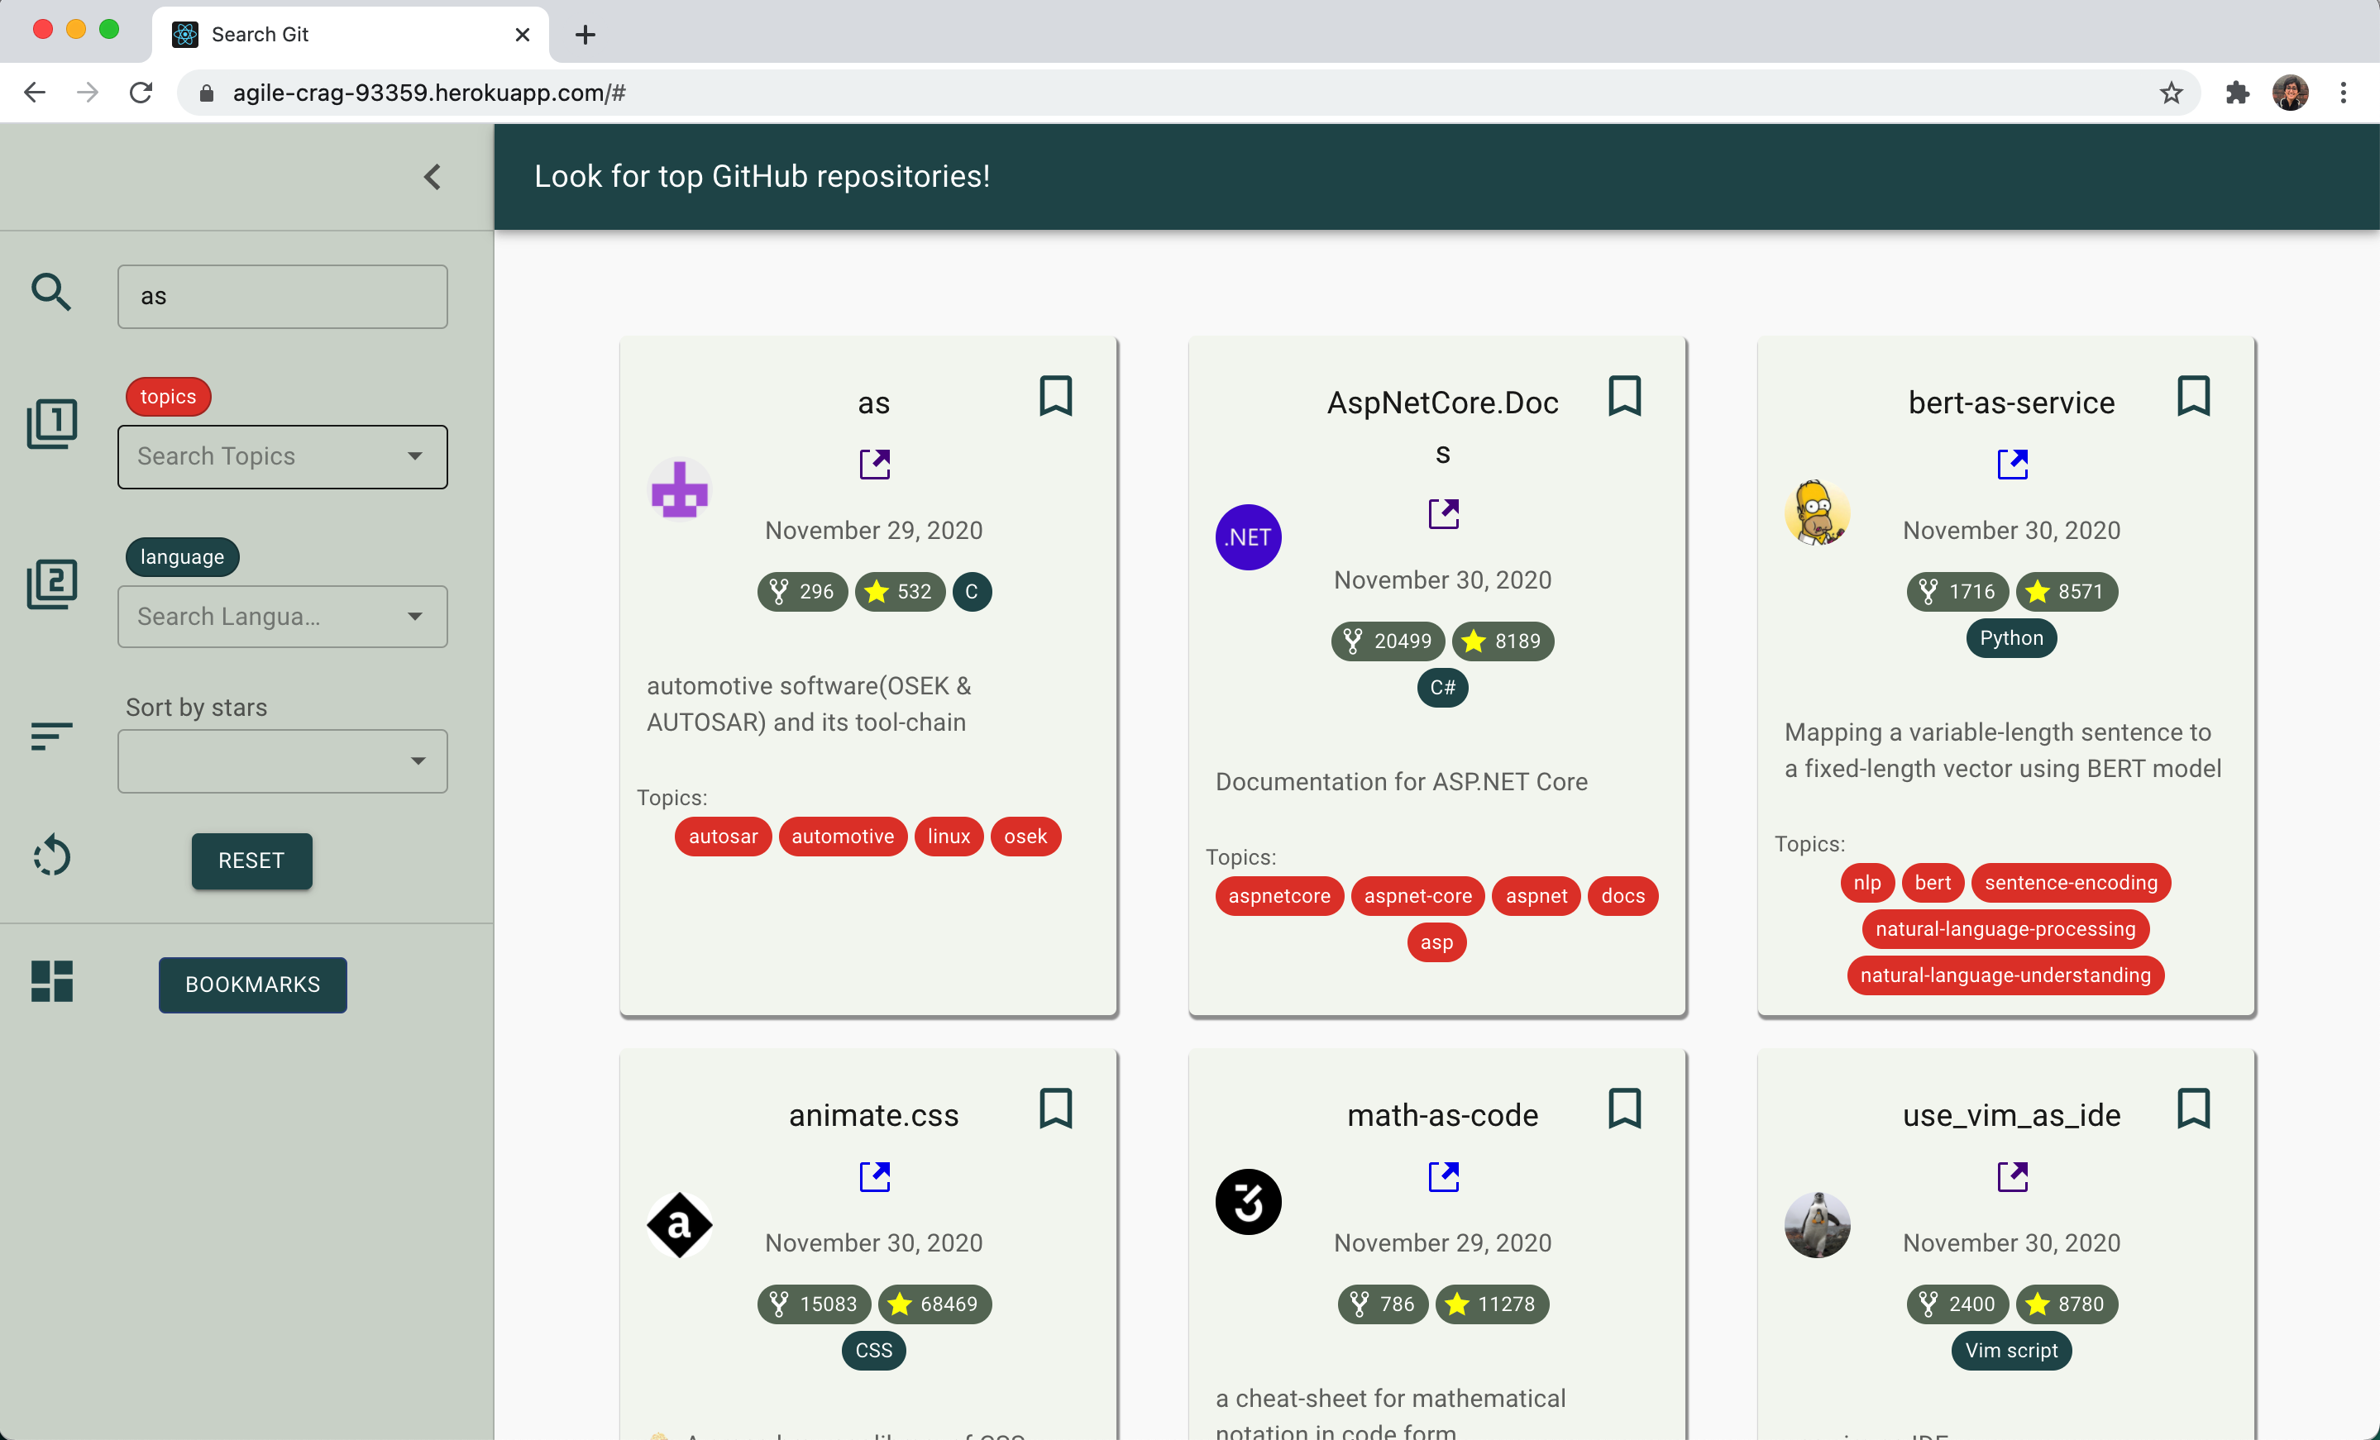Click the search text field containing 'as'
Image resolution: width=2380 pixels, height=1440 pixels.
tap(282, 297)
